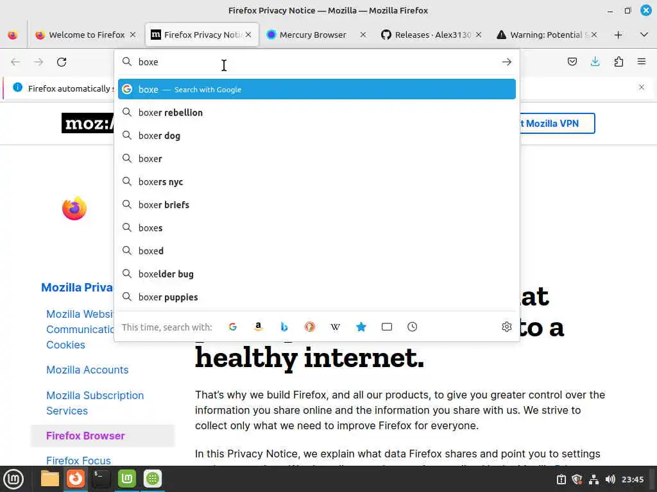Expand the list all tabs dropdown

(644, 35)
